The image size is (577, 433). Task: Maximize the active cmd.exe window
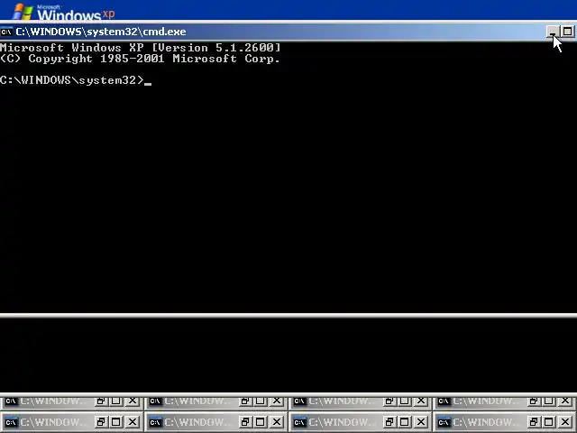(567, 32)
